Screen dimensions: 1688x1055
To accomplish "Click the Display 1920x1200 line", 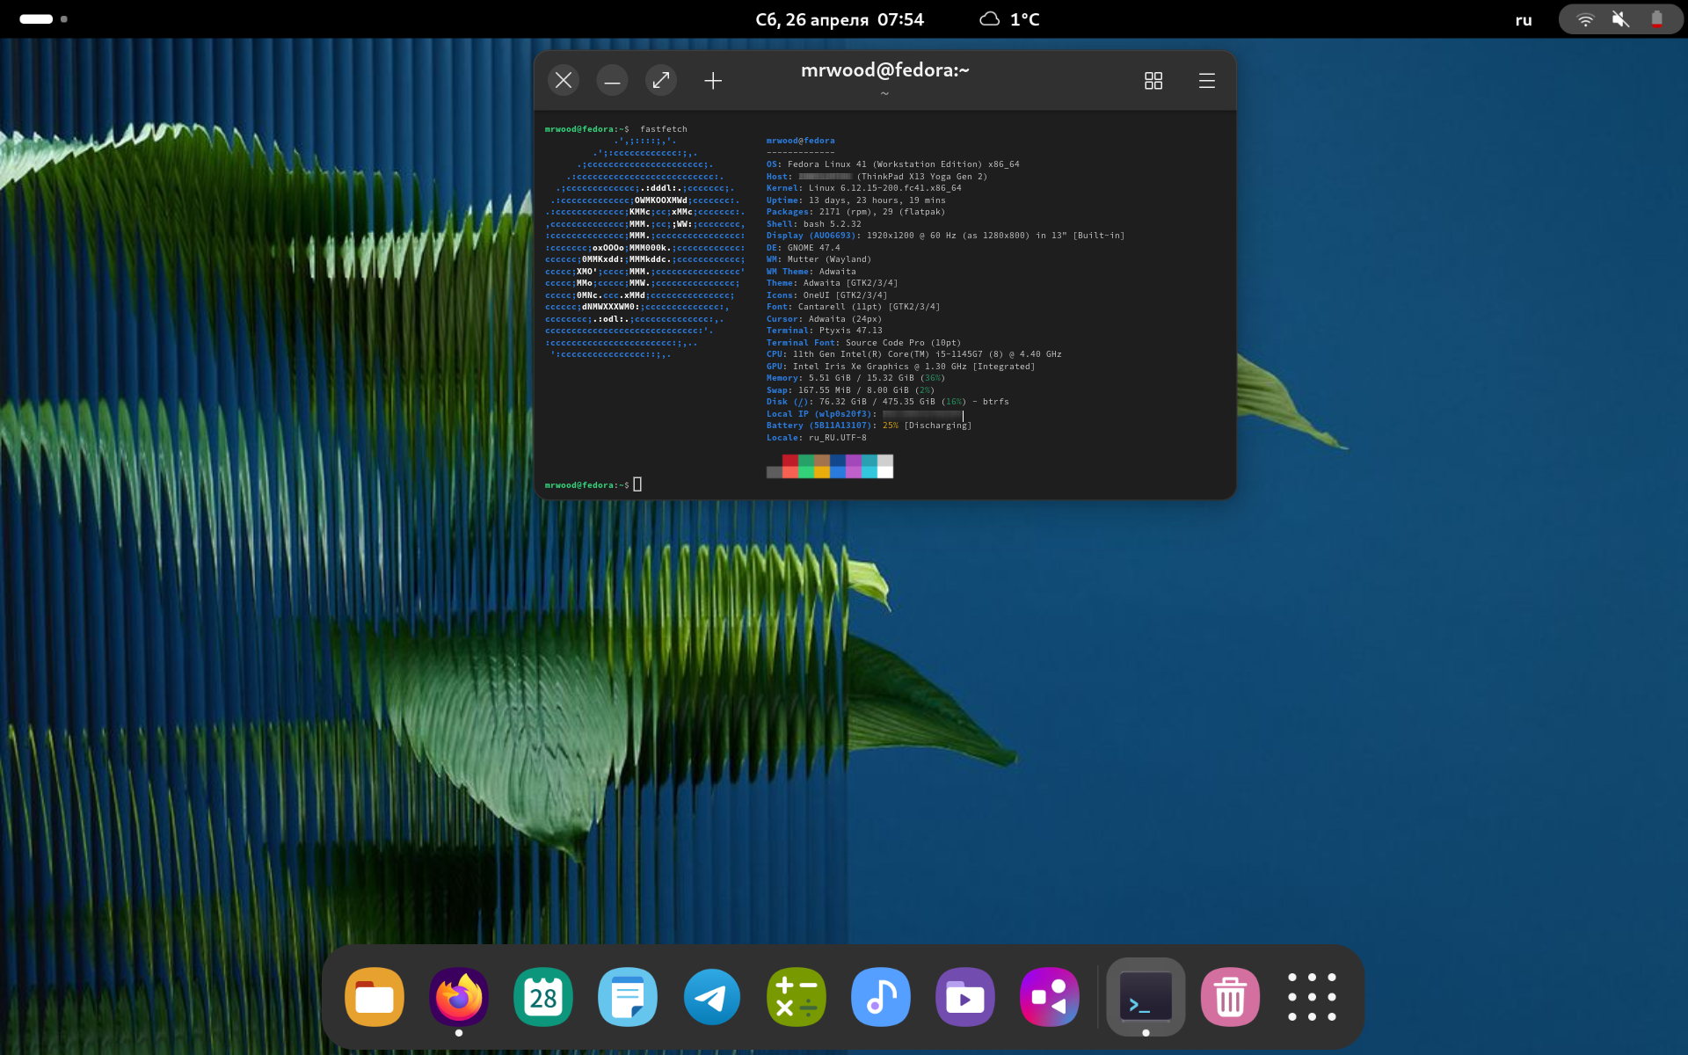I will tap(945, 236).
